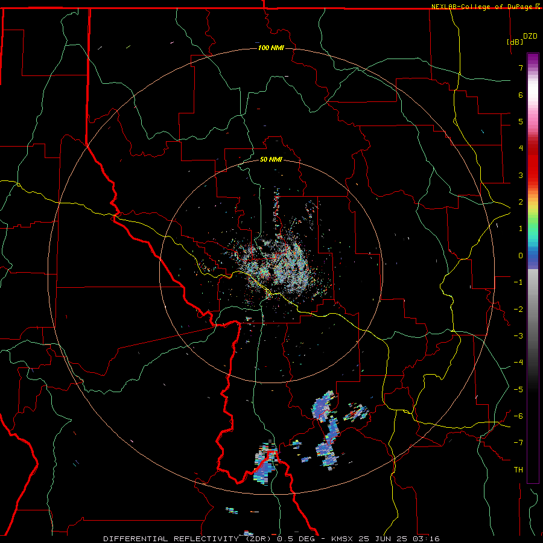Click the 7 tick on the color scale
The width and height of the screenshot is (543, 543).
tap(521, 68)
